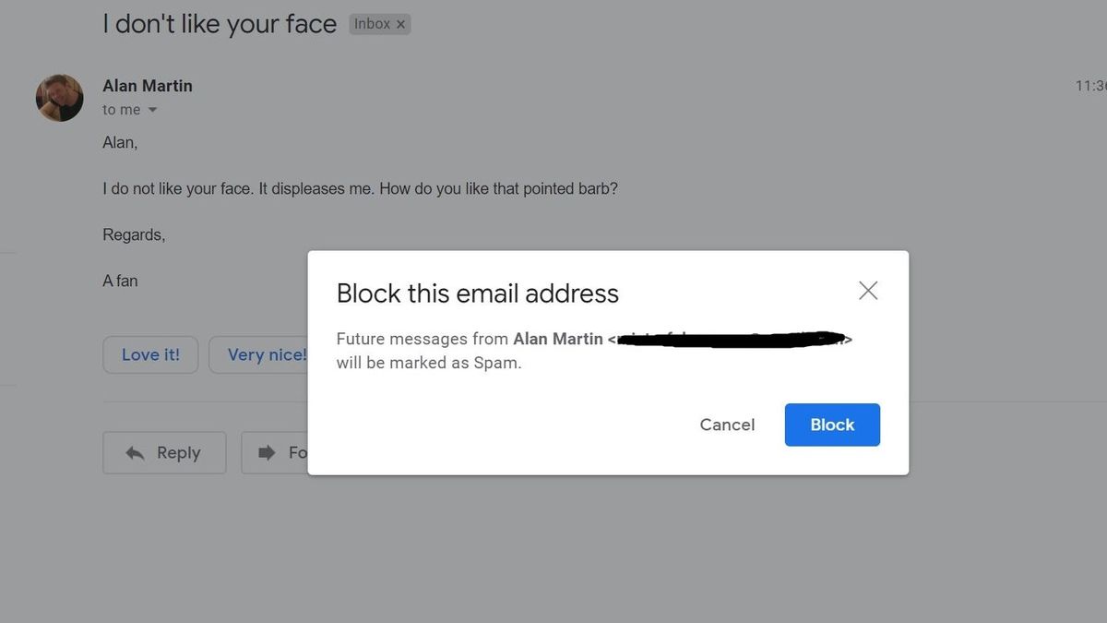Click the bolded Alan Martin address in the dialog

pyautogui.click(x=557, y=339)
